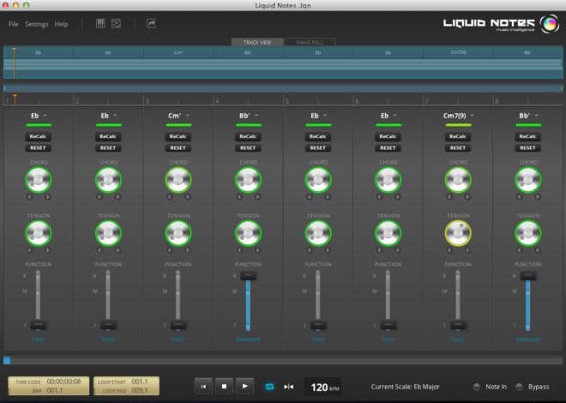This screenshot has height=403, width=566.
Task: Click previous chord arrow in bar 4
Action: point(239,196)
